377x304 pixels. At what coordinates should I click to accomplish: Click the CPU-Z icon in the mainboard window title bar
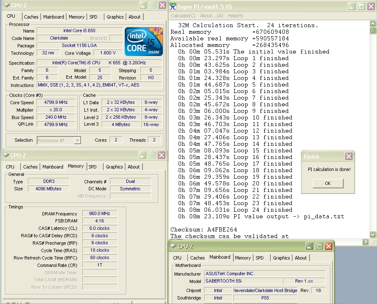[173, 246]
